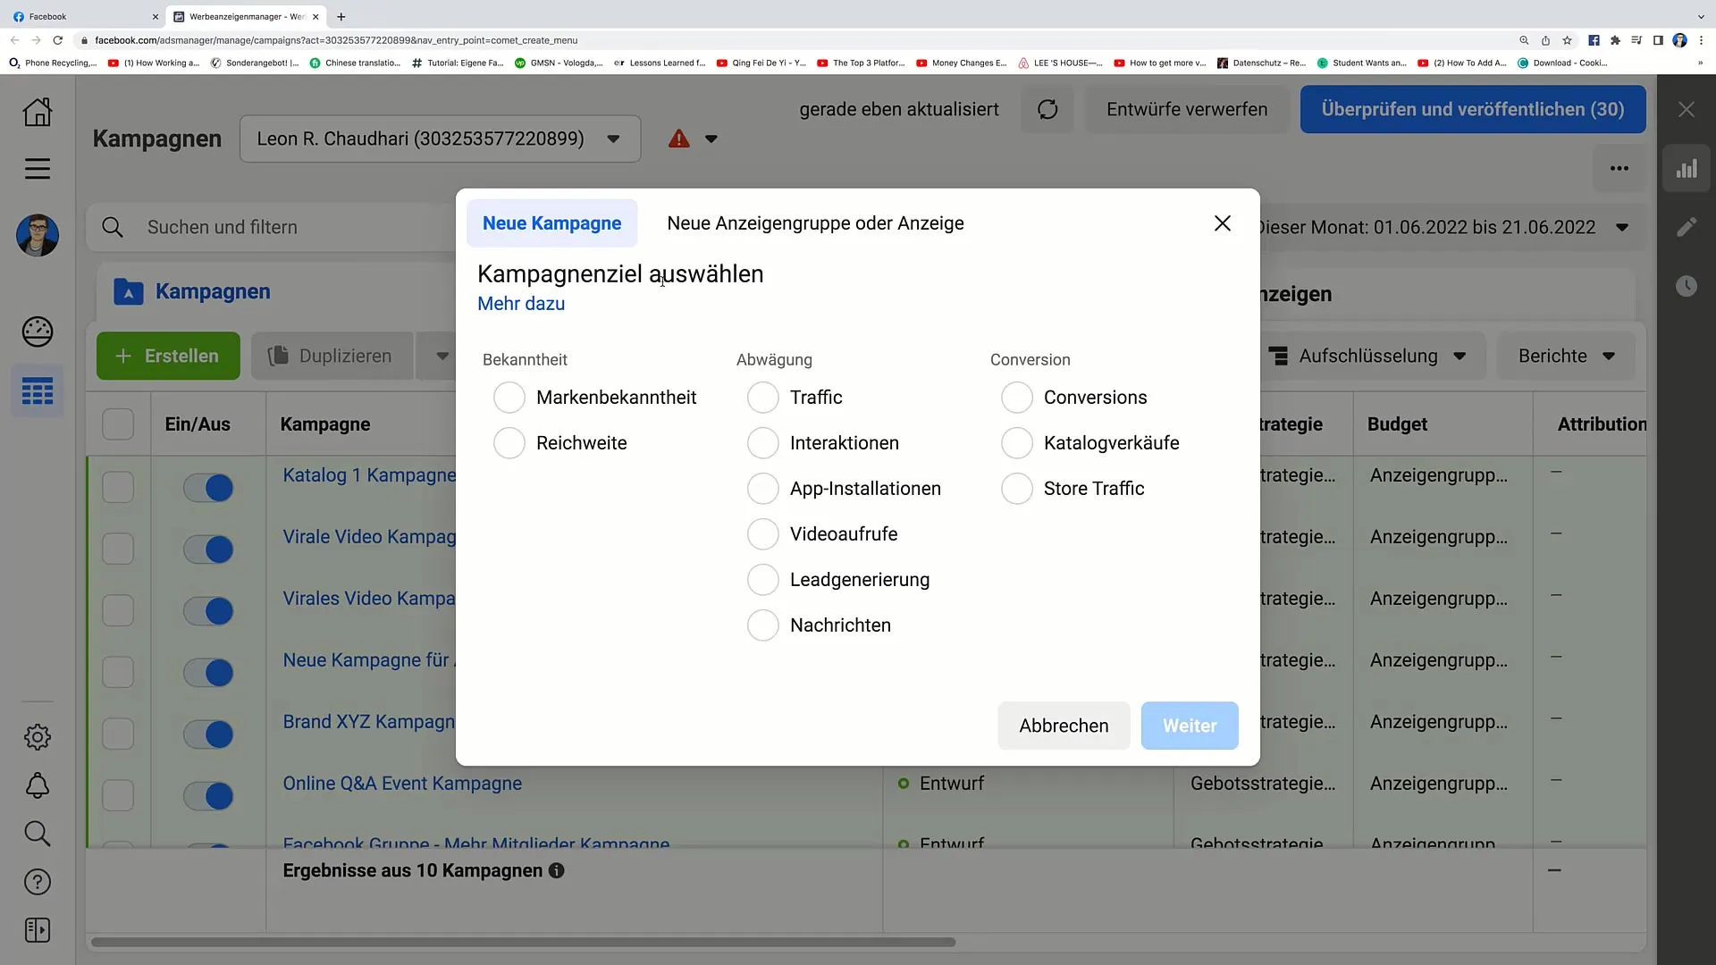Switch to Neue Anzeigengruppe oder Anzeige tab
The height and width of the screenshot is (965, 1716).
pos(816,222)
